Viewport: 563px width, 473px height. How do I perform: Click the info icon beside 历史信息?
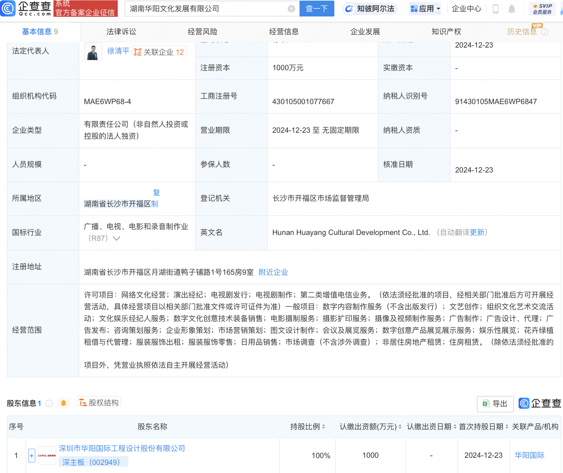click(545, 32)
